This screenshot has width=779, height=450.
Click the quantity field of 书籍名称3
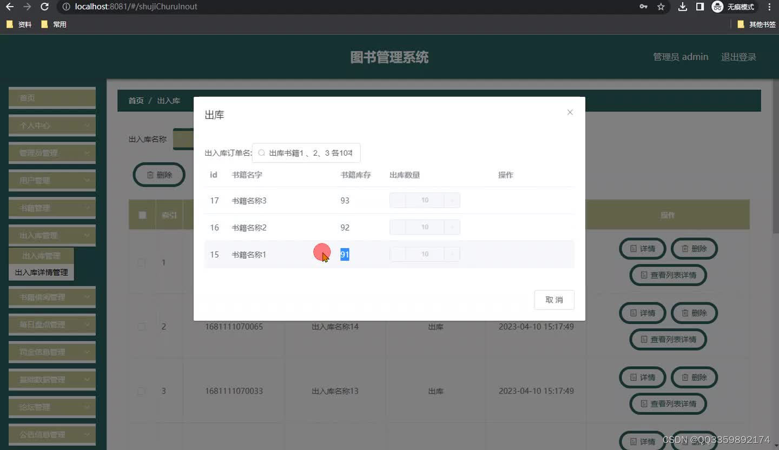click(425, 200)
